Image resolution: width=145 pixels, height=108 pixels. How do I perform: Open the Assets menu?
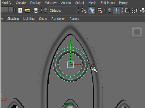click(x=66, y=3)
